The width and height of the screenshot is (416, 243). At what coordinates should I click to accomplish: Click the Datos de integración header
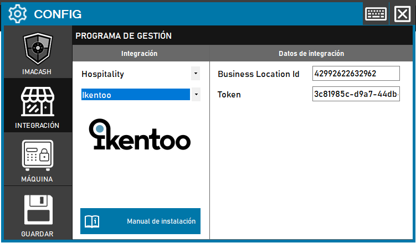point(311,54)
